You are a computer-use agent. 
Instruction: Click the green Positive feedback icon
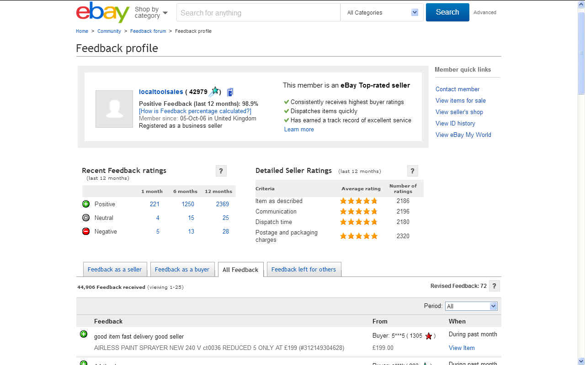(86, 204)
